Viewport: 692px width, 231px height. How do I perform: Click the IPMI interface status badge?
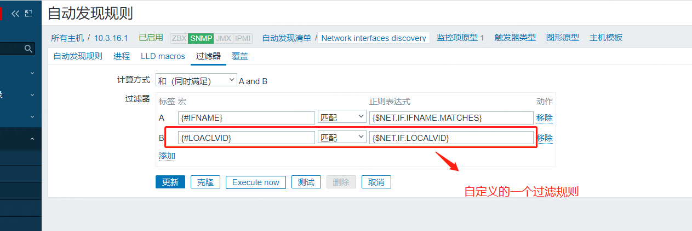click(x=243, y=38)
